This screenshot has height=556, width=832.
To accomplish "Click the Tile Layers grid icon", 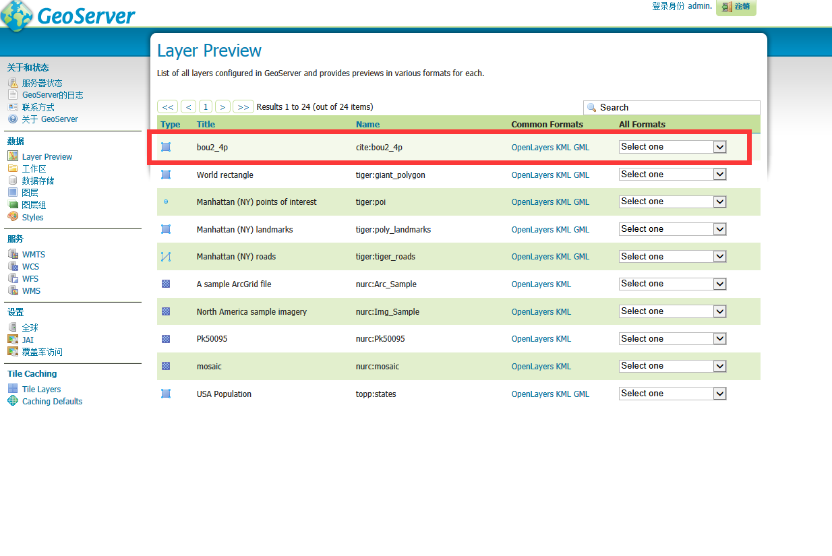I will tap(13, 389).
